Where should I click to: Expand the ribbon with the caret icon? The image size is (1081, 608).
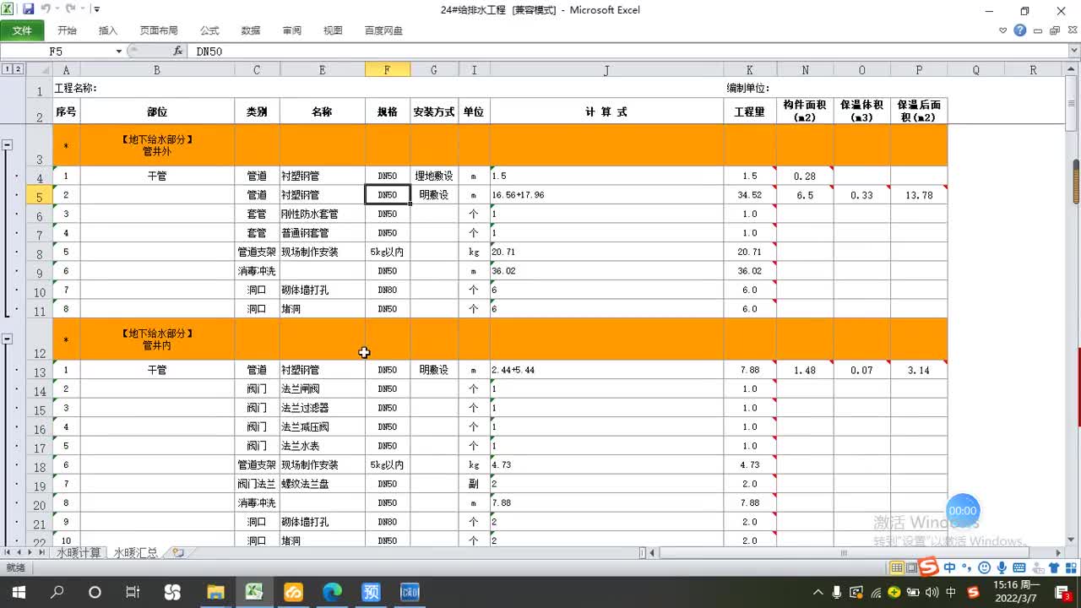pos(1003,30)
